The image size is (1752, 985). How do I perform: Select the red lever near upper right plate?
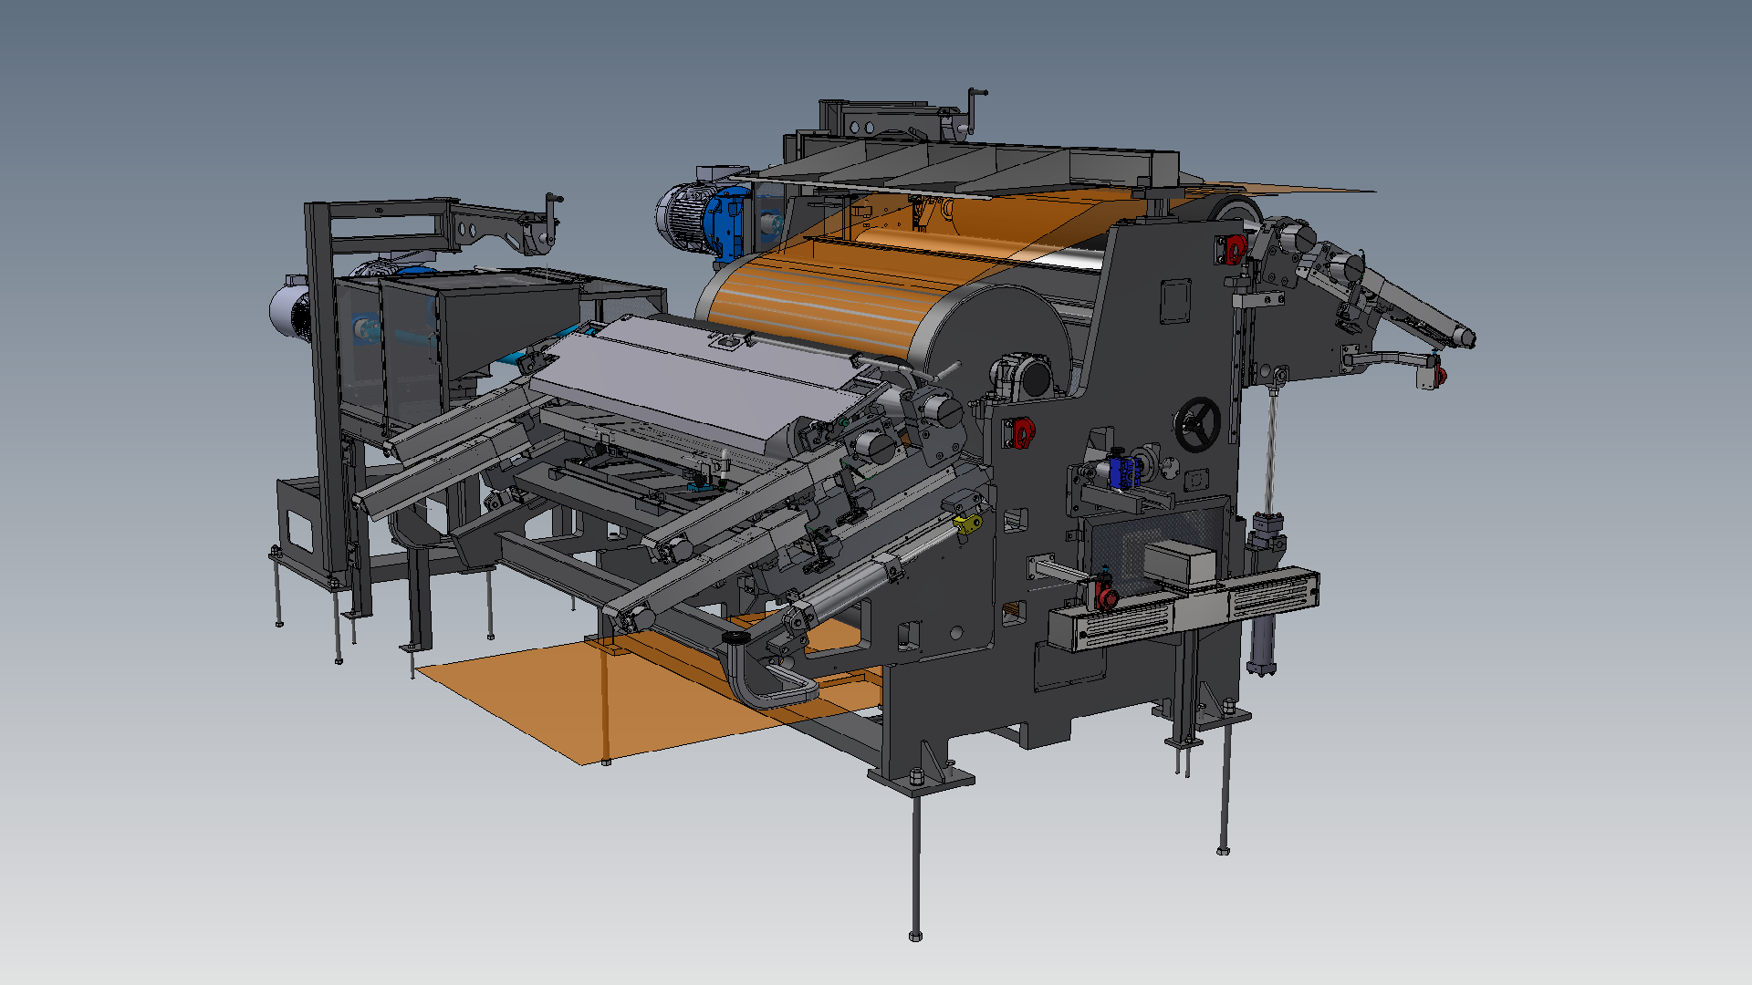1234,248
